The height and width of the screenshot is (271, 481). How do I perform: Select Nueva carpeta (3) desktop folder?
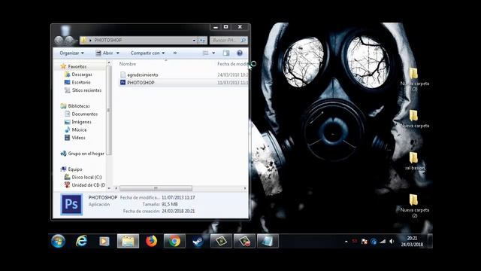coord(414,79)
